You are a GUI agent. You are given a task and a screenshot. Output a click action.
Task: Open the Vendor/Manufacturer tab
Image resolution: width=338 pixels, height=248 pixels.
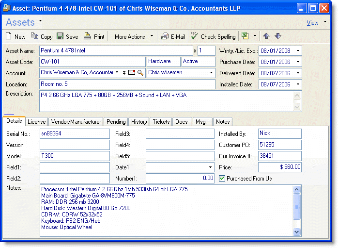[x=77, y=122]
